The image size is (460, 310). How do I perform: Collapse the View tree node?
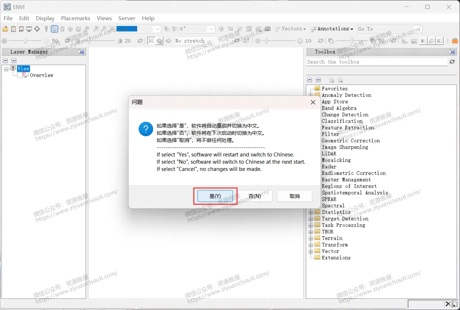6,69
